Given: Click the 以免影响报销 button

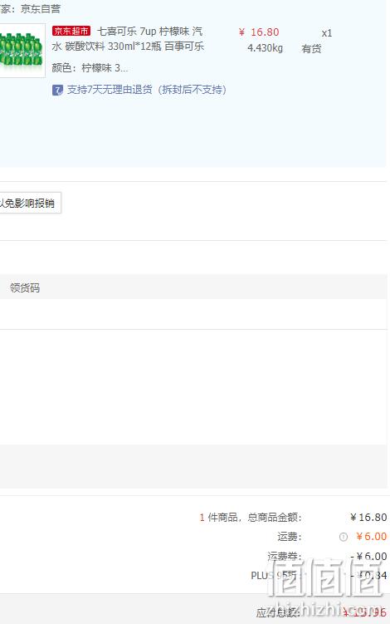Looking at the screenshot, I should tap(29, 203).
